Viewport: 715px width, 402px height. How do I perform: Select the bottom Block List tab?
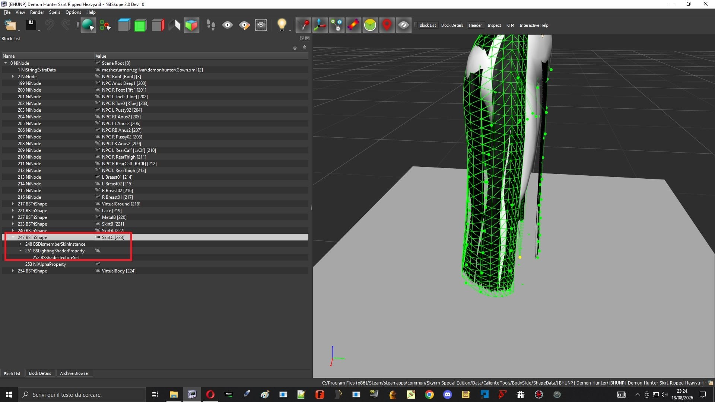(12, 373)
